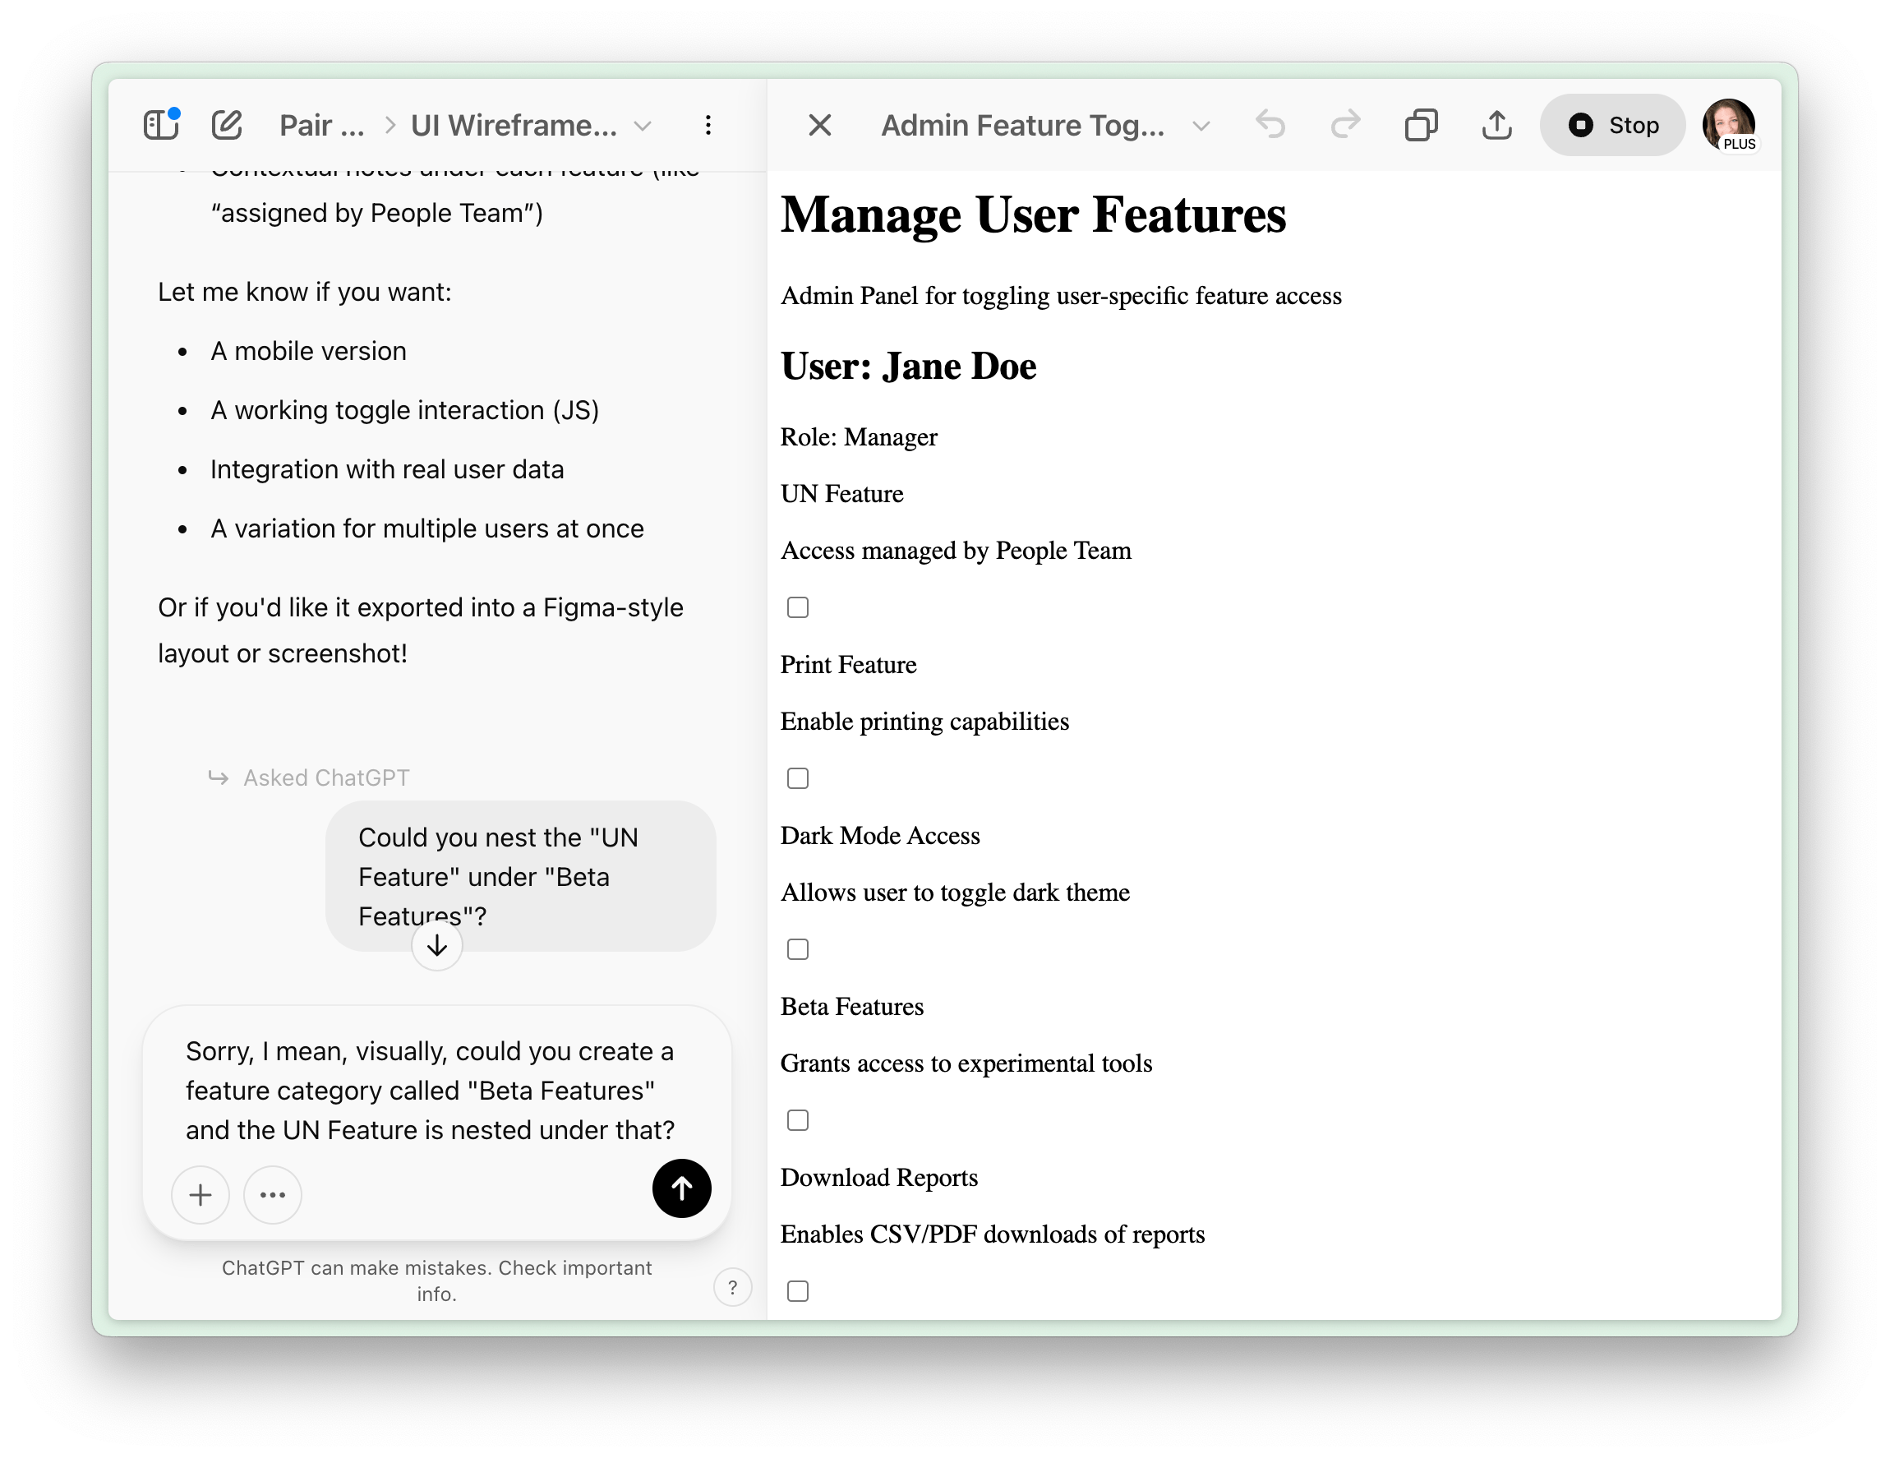Screen dimensions: 1890x1458
Task: Click 'Integration with real user data' bullet
Action: click(x=387, y=469)
